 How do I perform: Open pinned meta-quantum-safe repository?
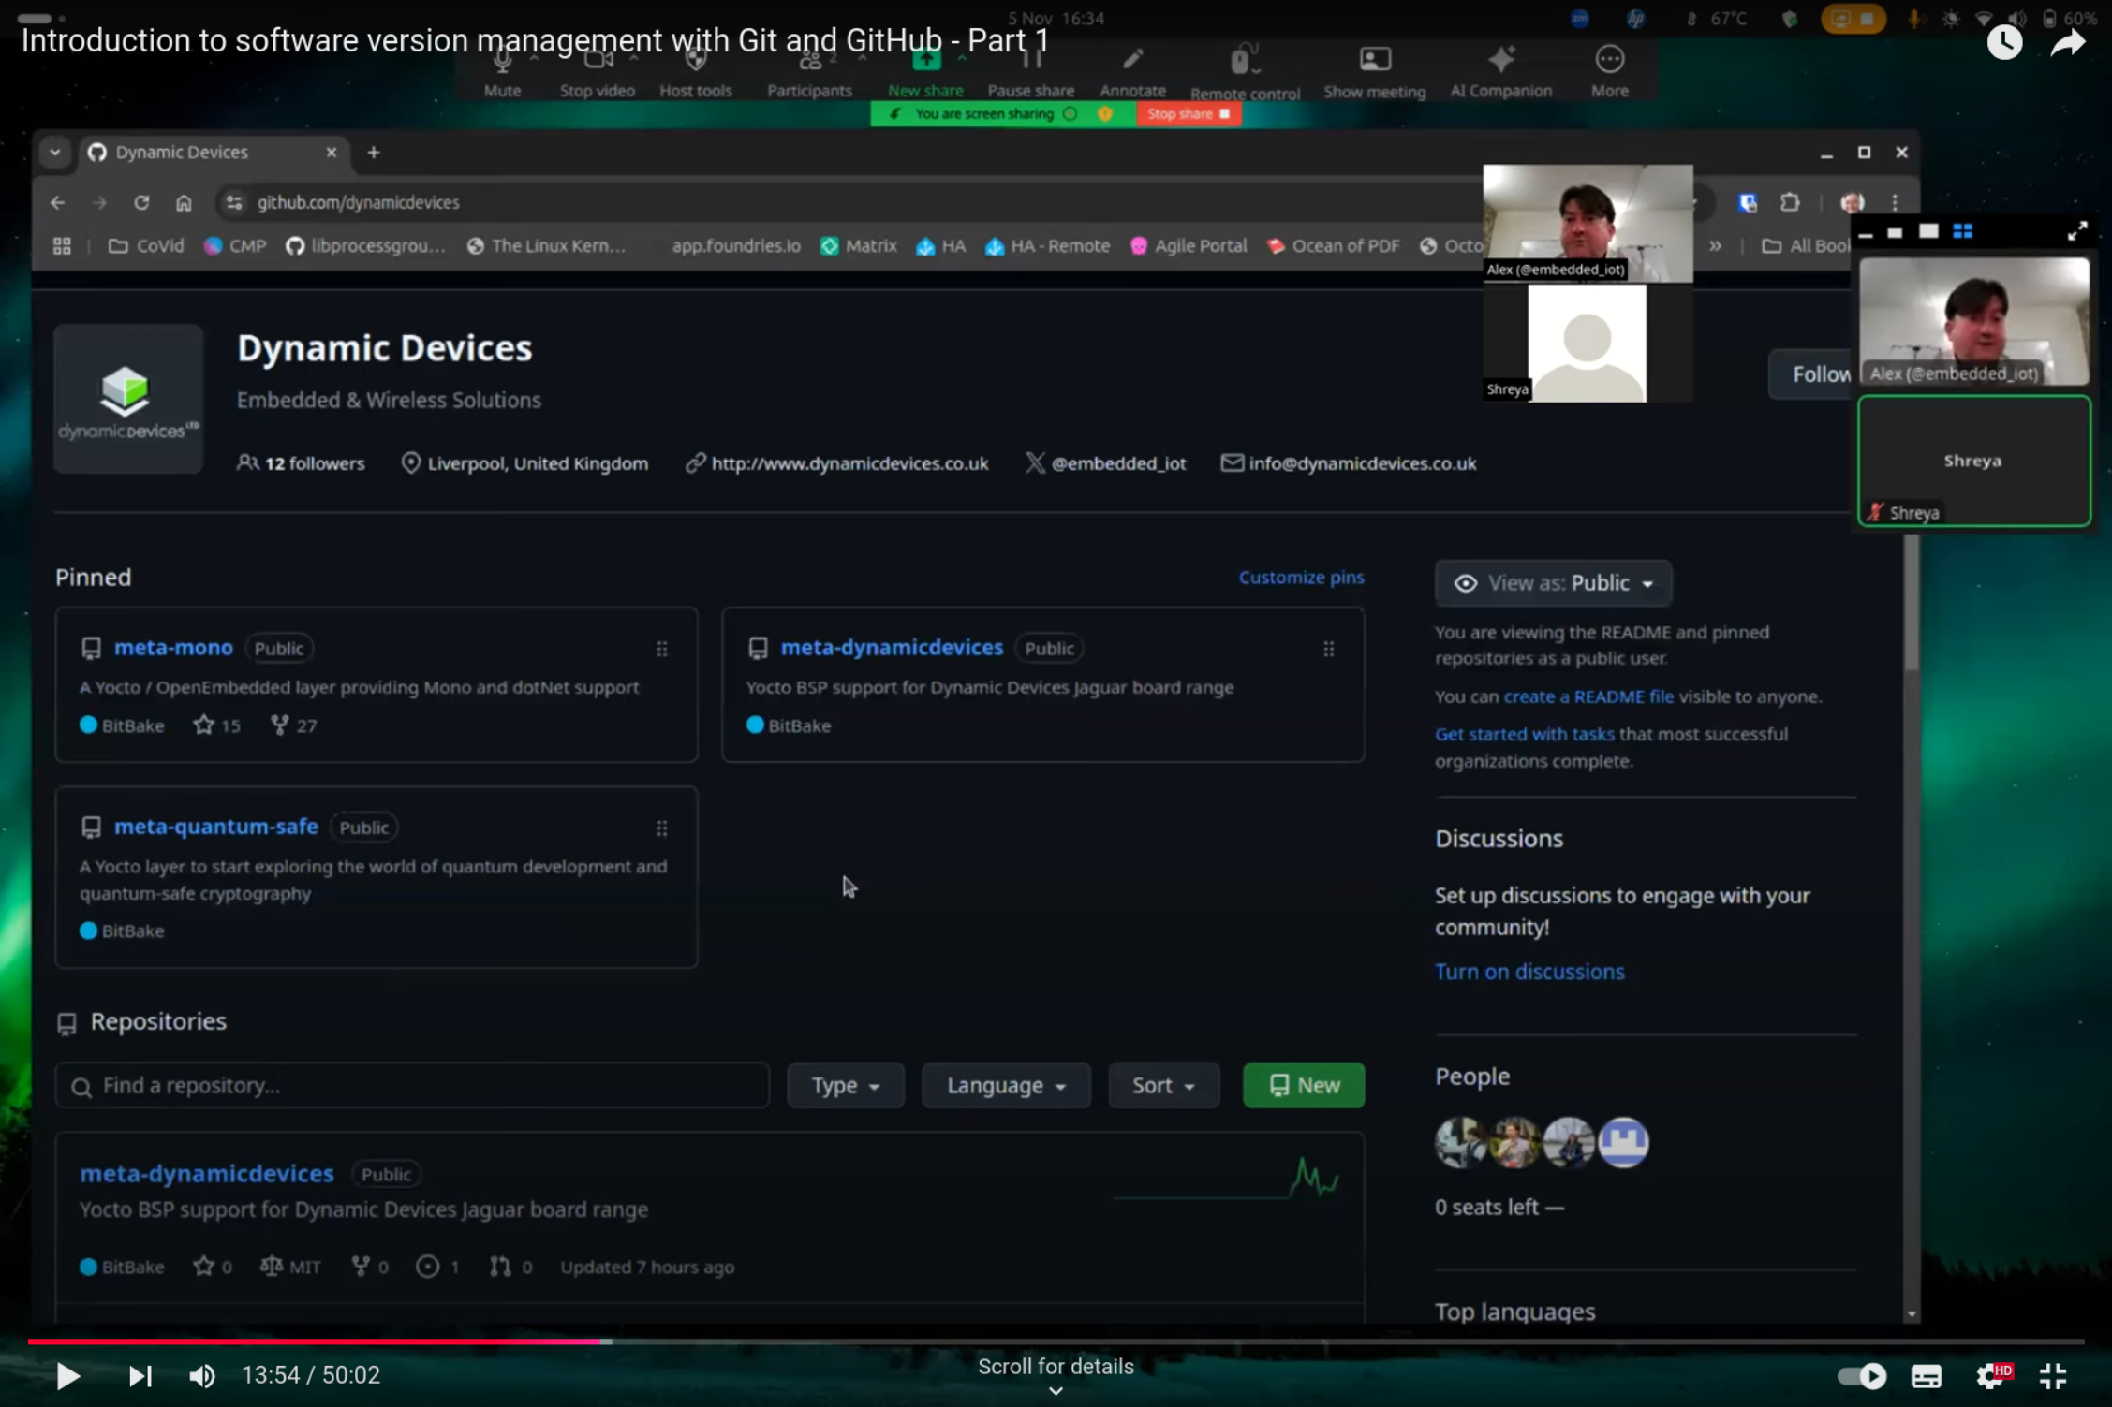pos(215,828)
